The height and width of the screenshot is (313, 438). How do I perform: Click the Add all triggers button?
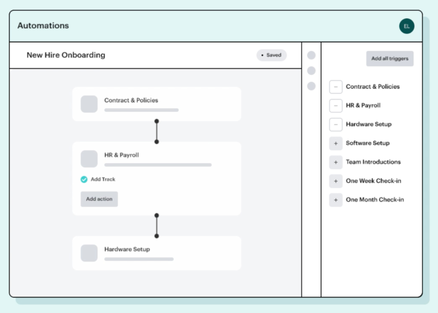(x=390, y=58)
